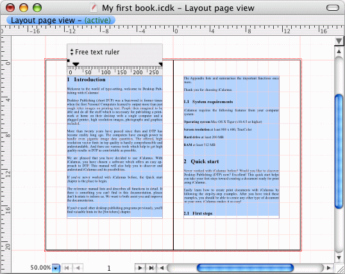This screenshot has width=345, height=274.
Task: Select right indent marker on text ruler
Action: click(x=161, y=64)
